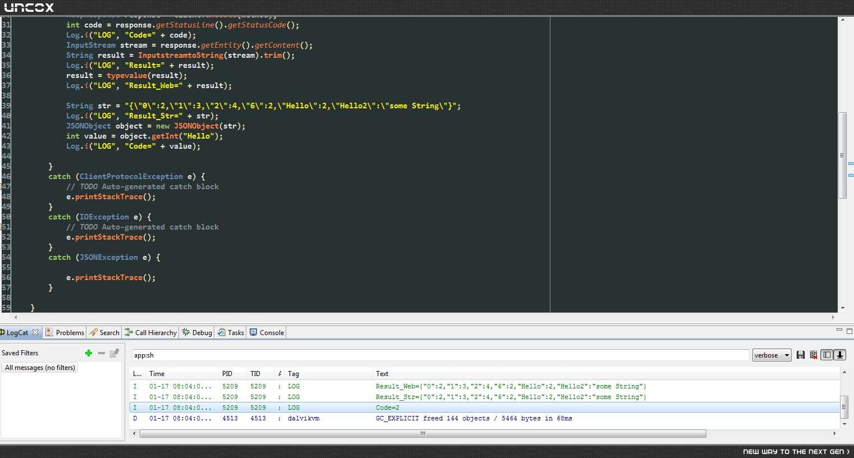Click editor horizontal scroll left arrow
The image size is (854, 458).
pos(15,317)
